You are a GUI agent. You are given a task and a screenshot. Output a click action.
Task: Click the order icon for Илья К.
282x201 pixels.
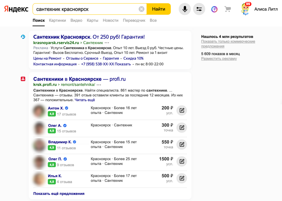182,178
